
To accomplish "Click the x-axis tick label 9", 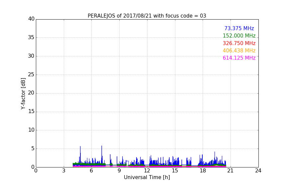I will (119, 171).
